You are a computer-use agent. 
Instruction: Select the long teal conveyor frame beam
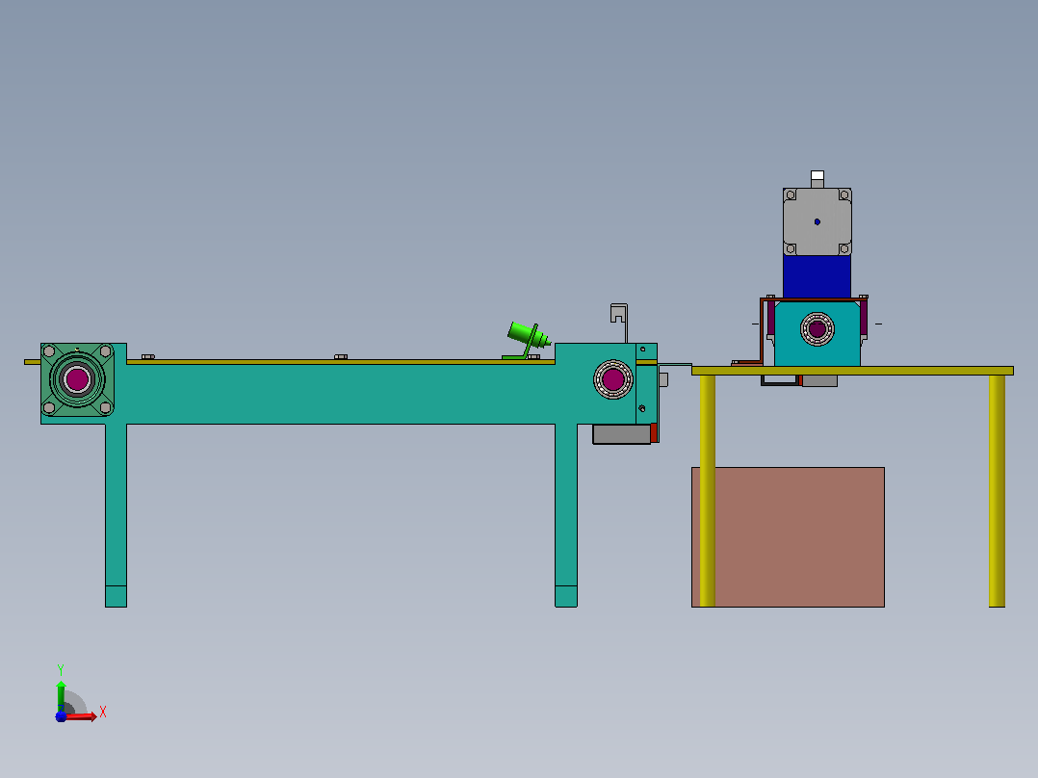pyautogui.click(x=340, y=394)
